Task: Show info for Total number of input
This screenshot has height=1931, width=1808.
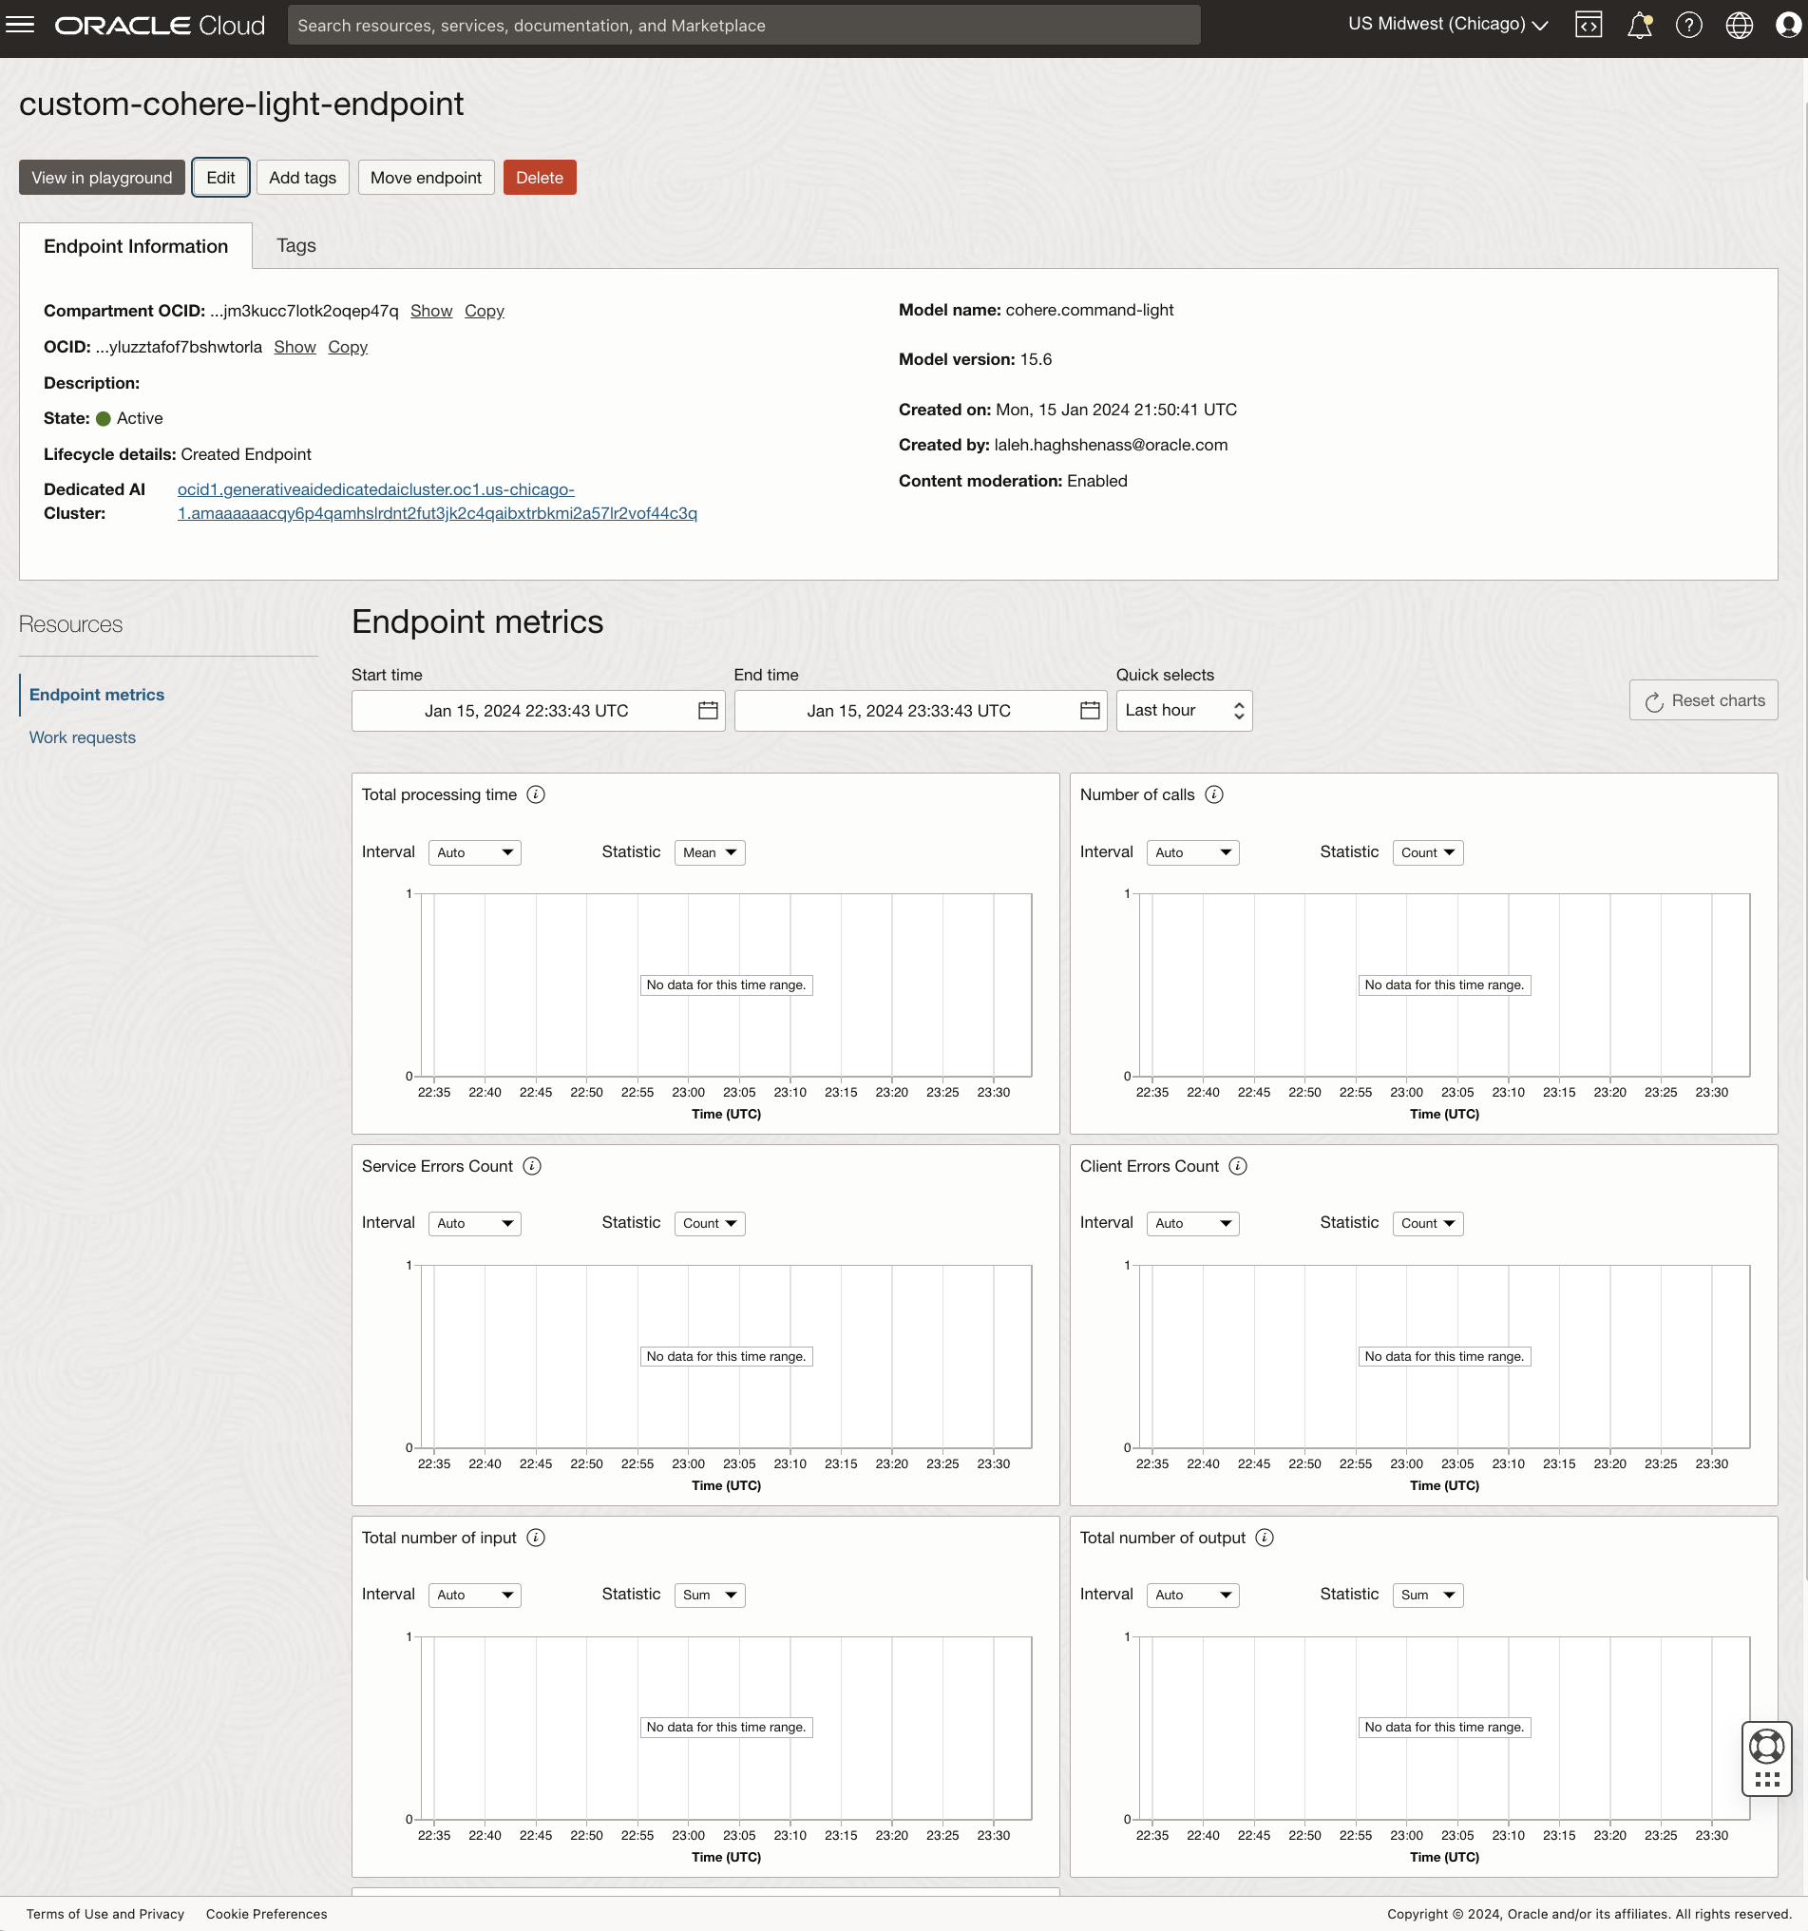Action: pos(535,1538)
